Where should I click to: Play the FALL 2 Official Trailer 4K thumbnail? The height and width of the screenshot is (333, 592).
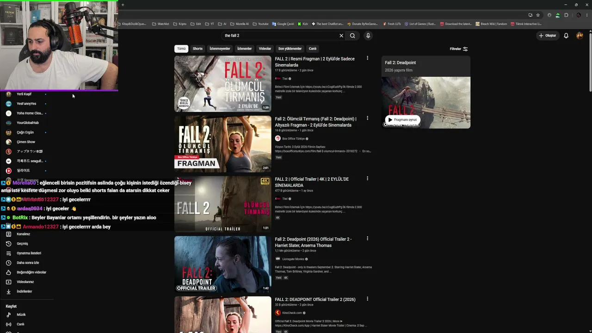[222, 204]
